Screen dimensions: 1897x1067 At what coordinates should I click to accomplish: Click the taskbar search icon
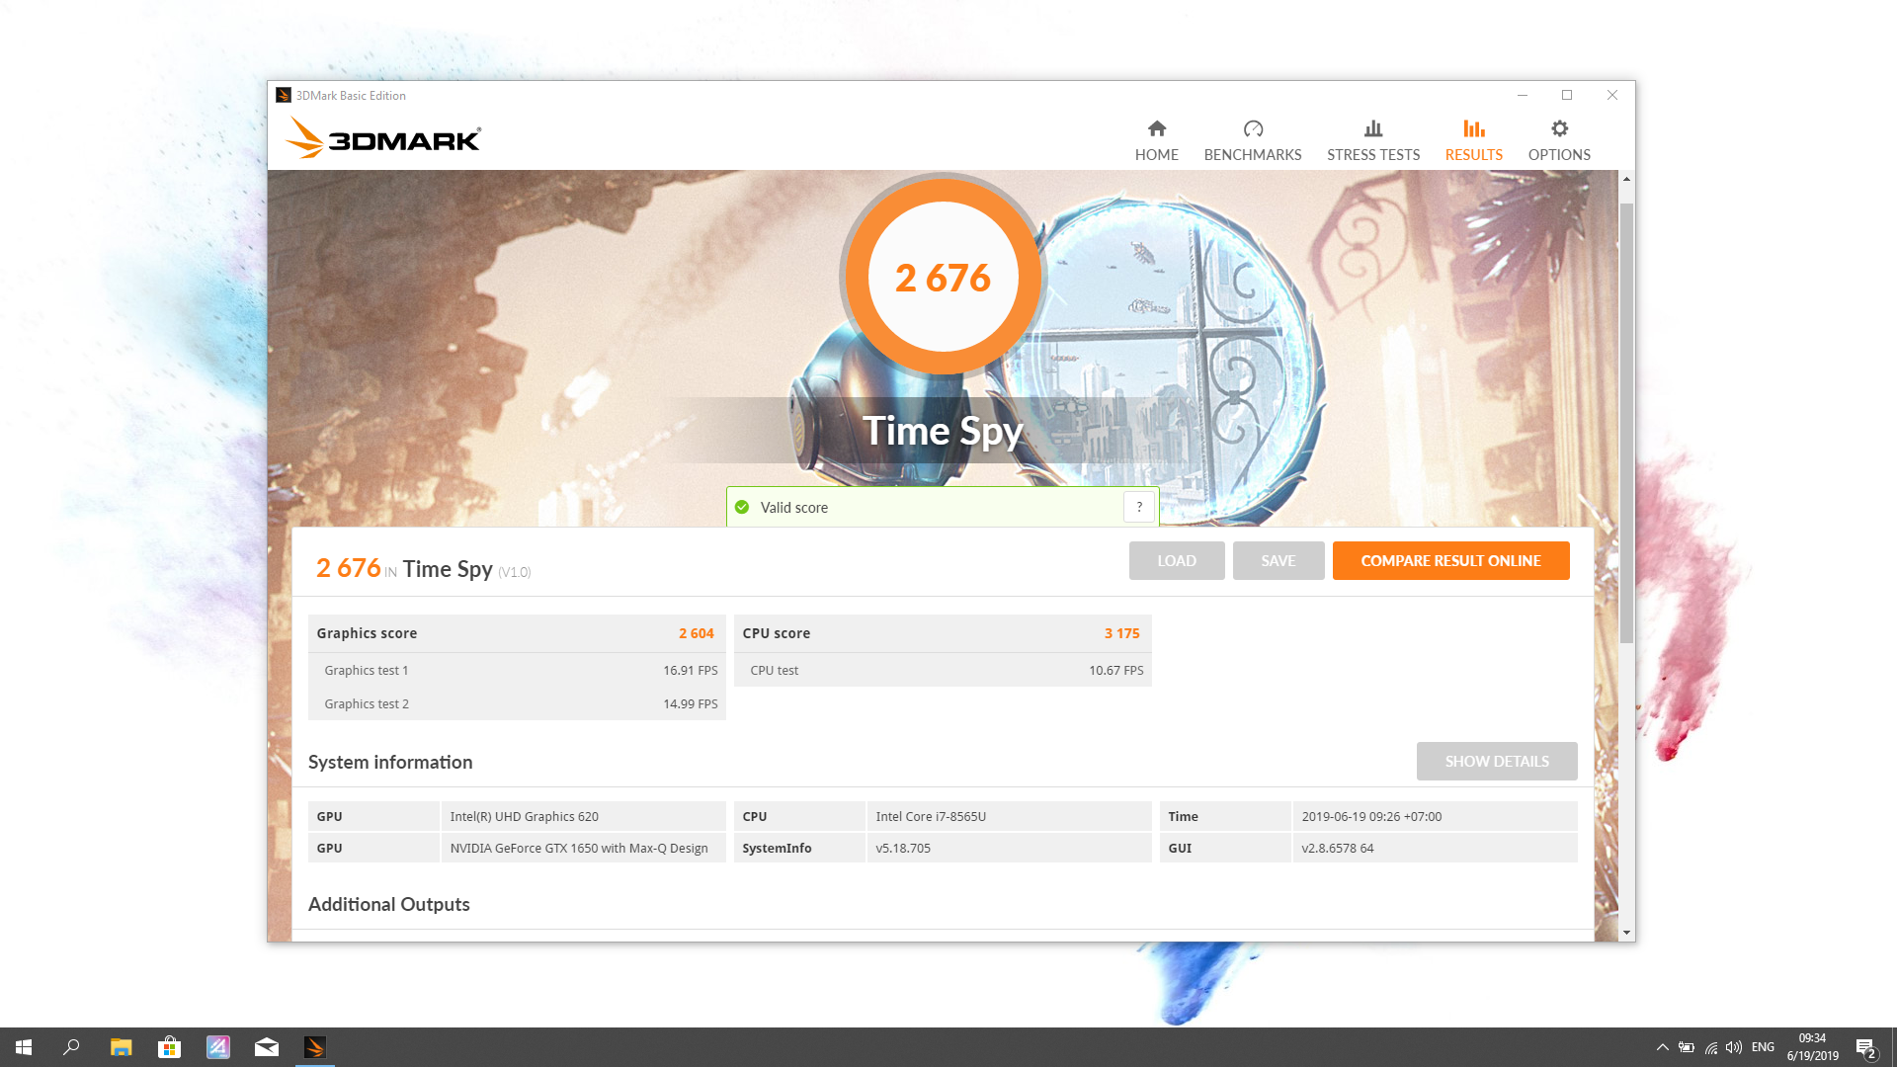[71, 1047]
